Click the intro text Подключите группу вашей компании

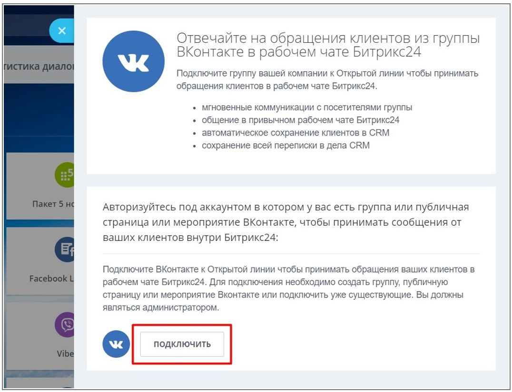pyautogui.click(x=327, y=79)
